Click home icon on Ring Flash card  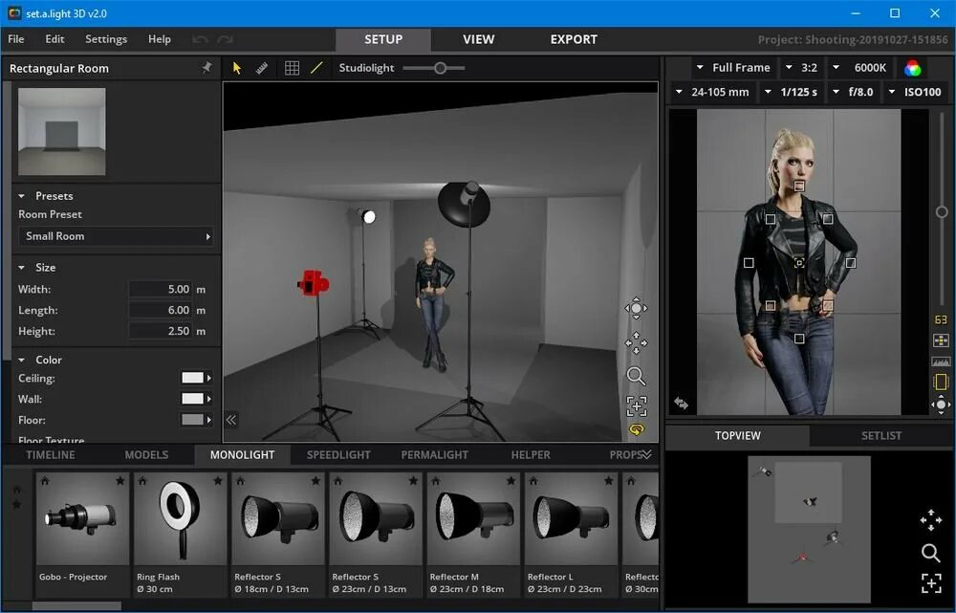pyautogui.click(x=142, y=481)
